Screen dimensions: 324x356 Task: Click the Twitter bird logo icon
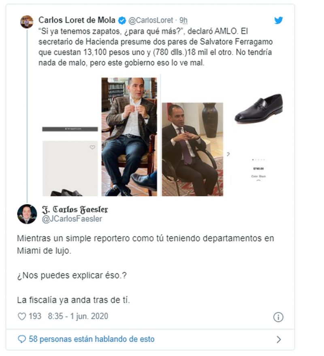[278, 20]
